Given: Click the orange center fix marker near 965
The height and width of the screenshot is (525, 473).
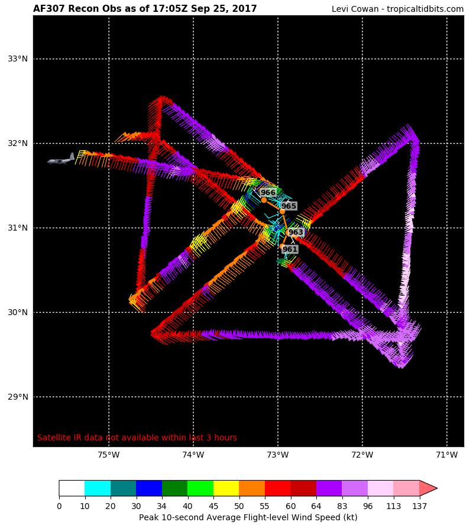Looking at the screenshot, I should [x=282, y=211].
